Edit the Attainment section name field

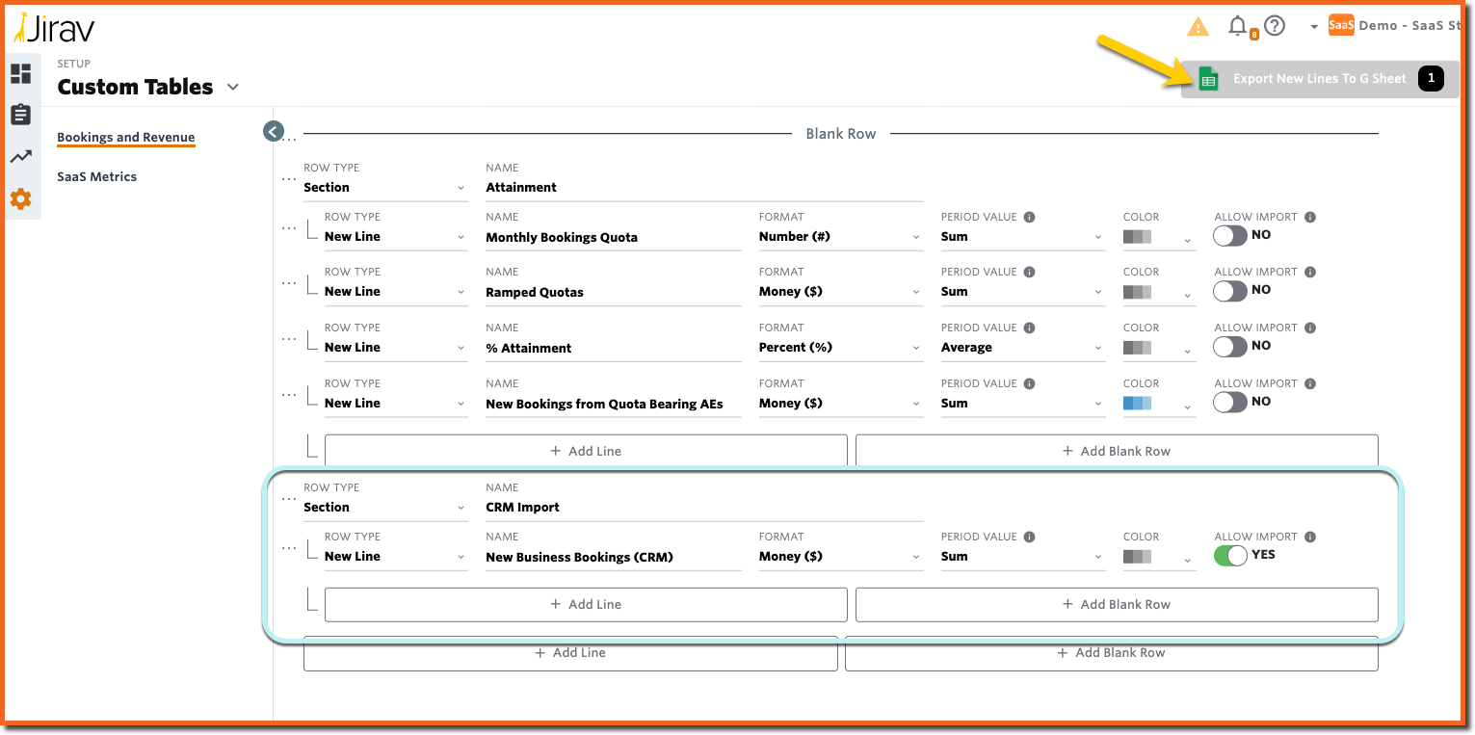pos(704,188)
